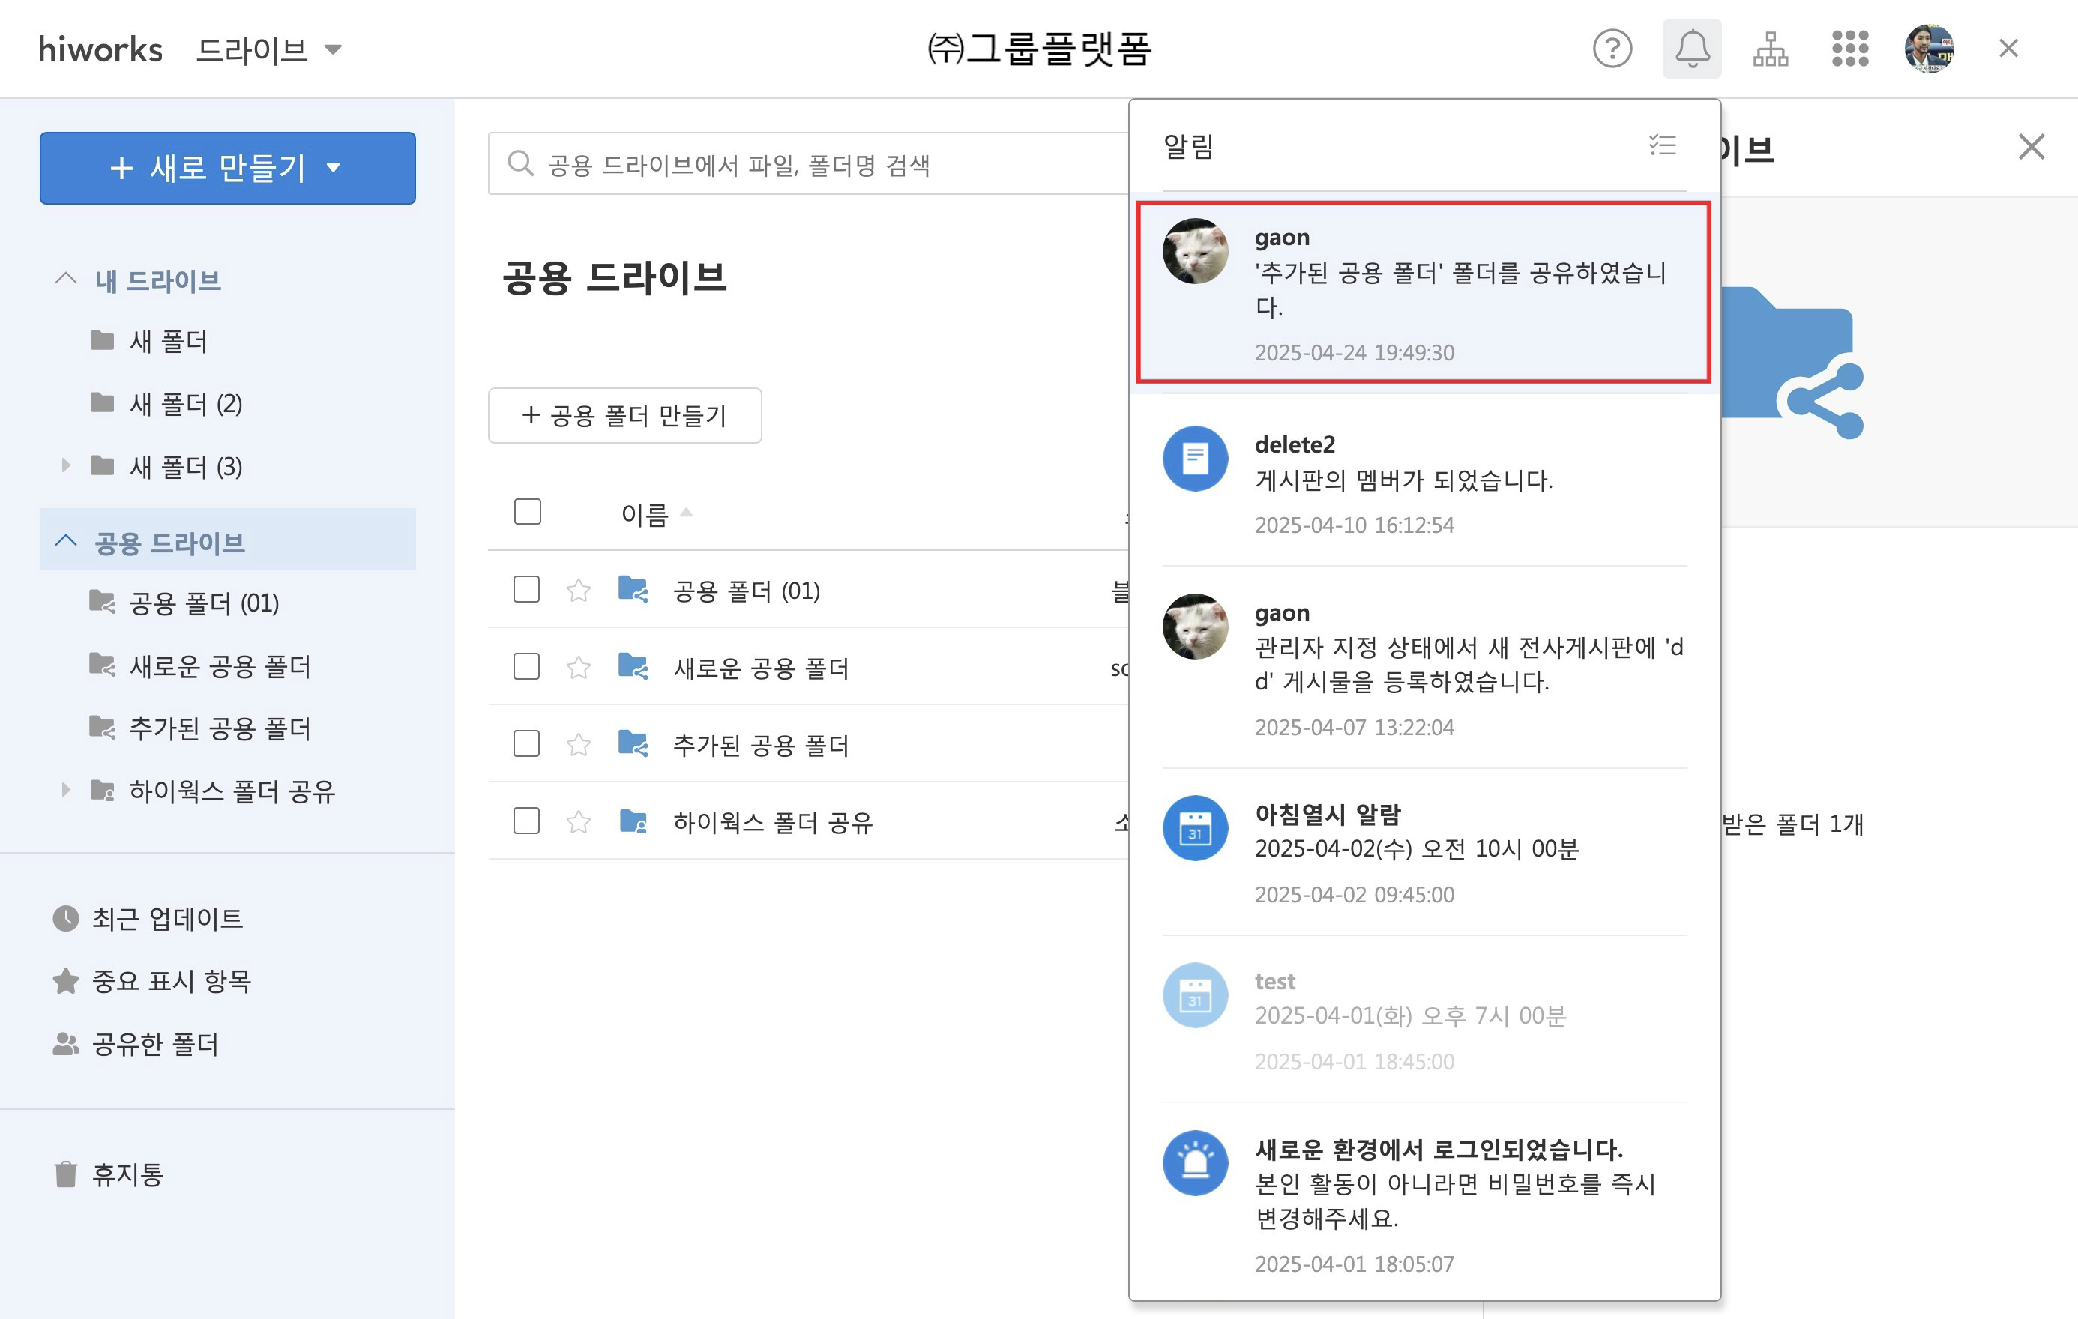Image resolution: width=2078 pixels, height=1319 pixels.
Task: Star the 공용 폴더 (01) row
Action: 578,591
